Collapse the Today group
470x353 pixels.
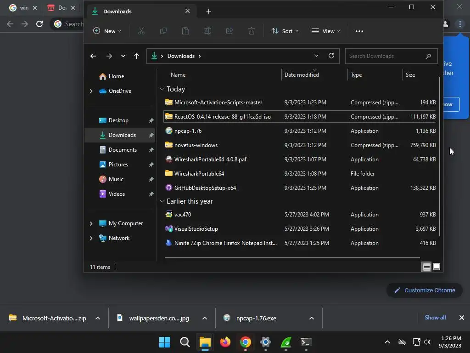click(x=162, y=89)
